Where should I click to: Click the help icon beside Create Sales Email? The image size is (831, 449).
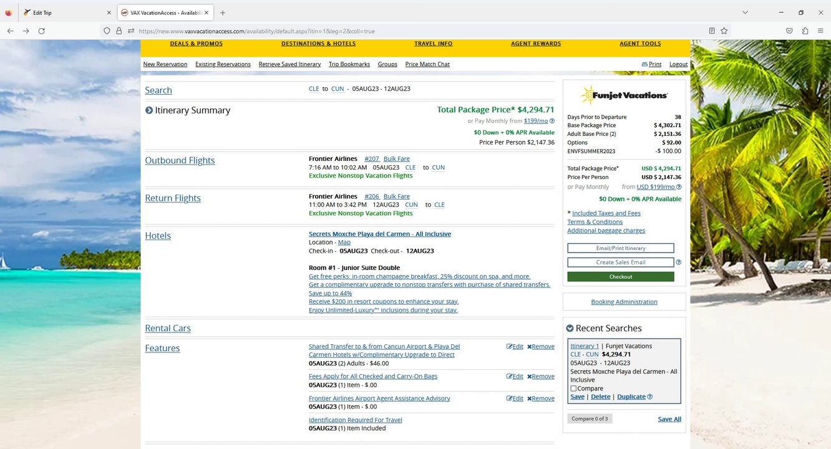tap(679, 263)
